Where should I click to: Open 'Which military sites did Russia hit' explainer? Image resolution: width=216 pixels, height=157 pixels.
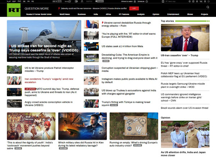pyautogui.click(x=81, y=144)
